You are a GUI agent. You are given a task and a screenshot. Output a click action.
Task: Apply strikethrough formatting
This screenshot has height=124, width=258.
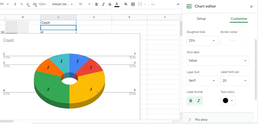tap(110, 4)
